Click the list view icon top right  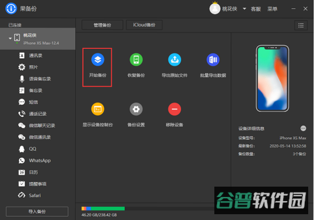[x=301, y=25]
